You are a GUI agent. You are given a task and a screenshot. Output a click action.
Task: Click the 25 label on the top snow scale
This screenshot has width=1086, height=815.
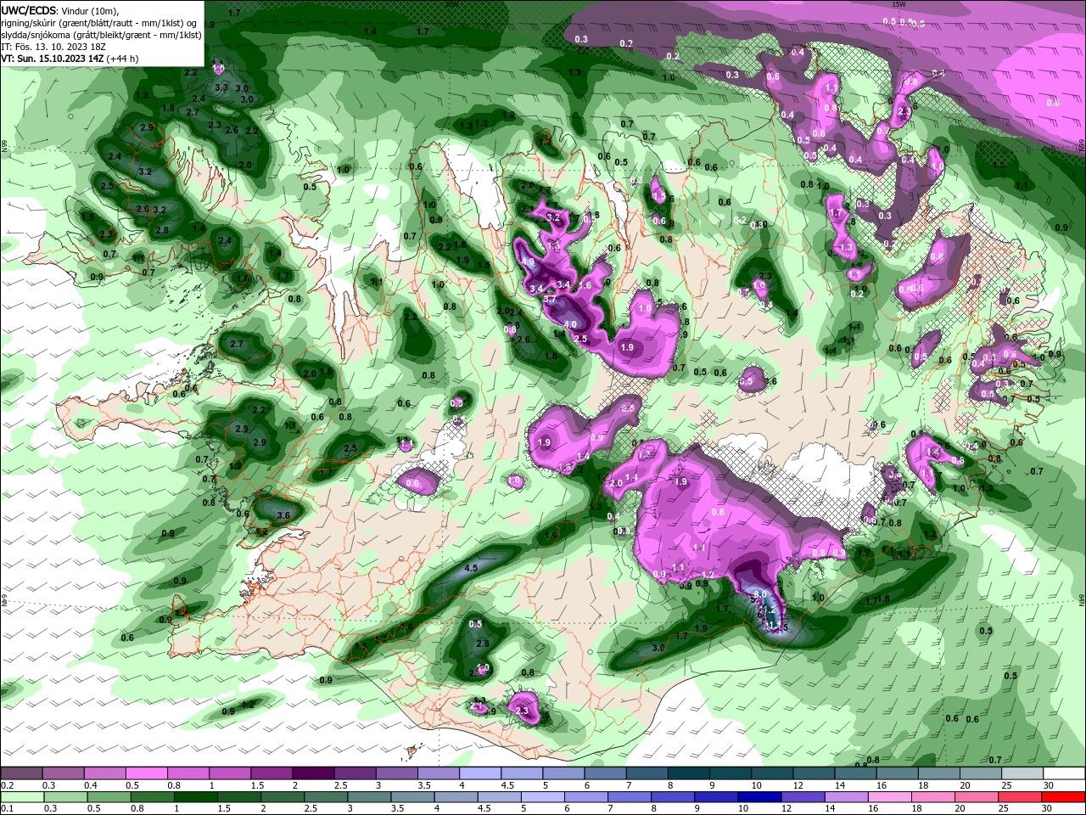point(1006,785)
